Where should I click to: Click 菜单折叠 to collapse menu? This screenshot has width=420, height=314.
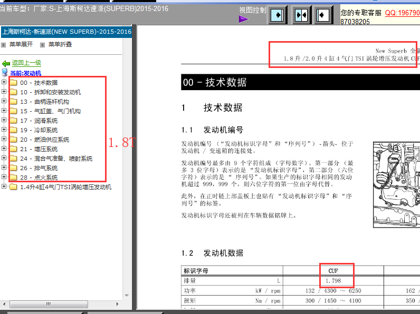(x=60, y=44)
